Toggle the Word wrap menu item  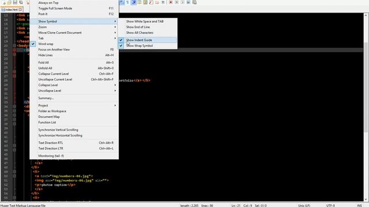click(x=74, y=44)
